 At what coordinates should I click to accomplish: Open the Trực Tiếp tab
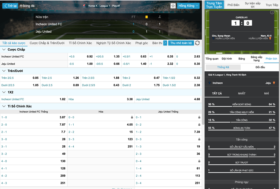(272, 5)
